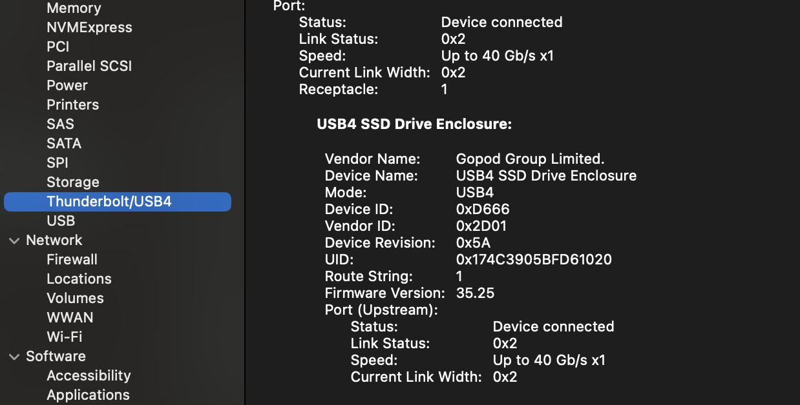Click the USB4 SSD Drive Enclosure heading

tap(414, 124)
